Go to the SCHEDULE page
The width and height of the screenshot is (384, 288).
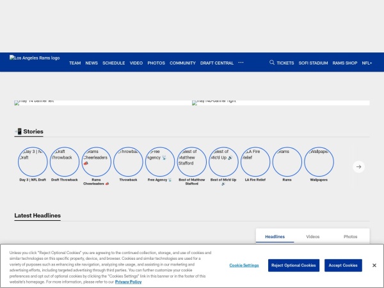coord(114,63)
